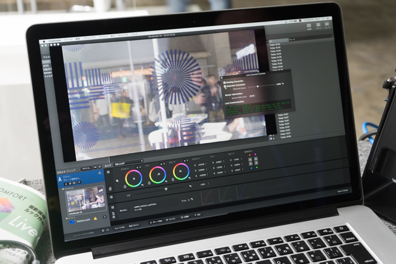The height and width of the screenshot is (264, 396).
Task: Adjust the Distortion Zoom slider handle
Action: [257, 86]
